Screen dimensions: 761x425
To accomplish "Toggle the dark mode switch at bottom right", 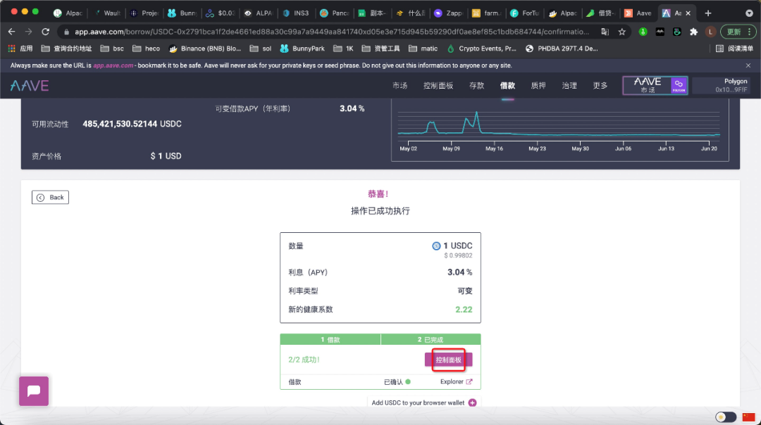I will coord(725,417).
